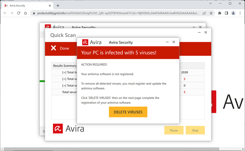Click the Stop scan button
Viewport: 245px width, 151px height.
(x=195, y=130)
